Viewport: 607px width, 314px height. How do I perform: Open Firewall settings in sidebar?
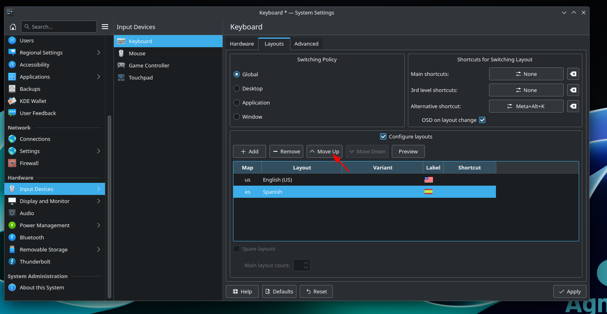pyautogui.click(x=29, y=163)
